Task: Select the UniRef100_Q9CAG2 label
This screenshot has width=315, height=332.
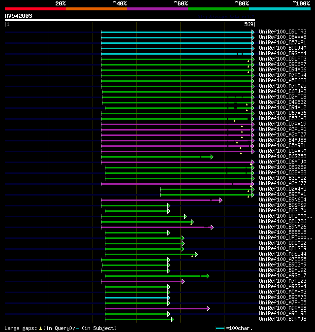Action: (283, 243)
